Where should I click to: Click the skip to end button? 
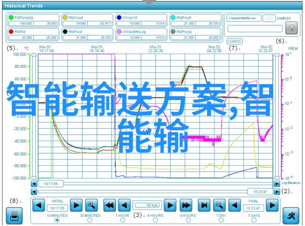(x=204, y=205)
